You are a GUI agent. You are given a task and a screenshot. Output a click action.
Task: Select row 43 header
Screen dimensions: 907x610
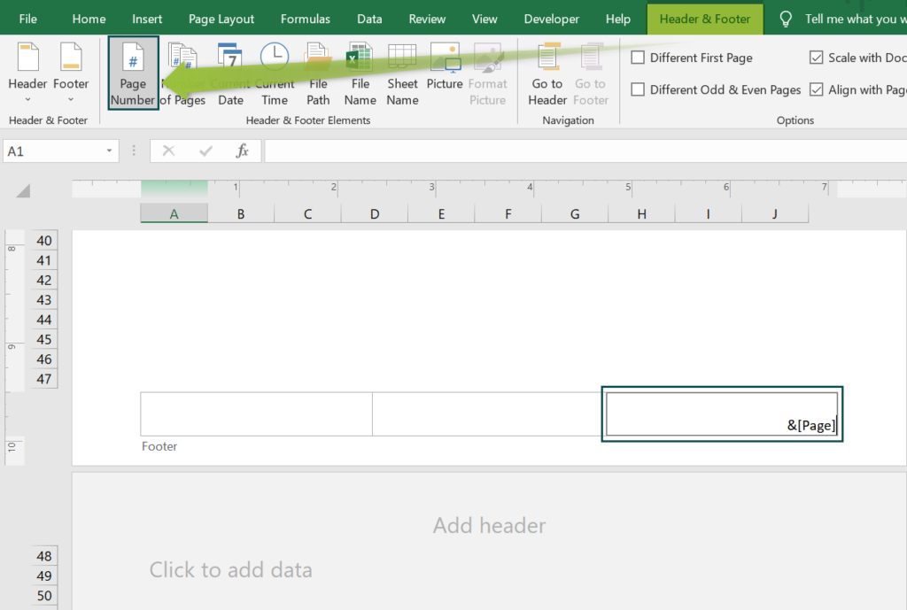(x=44, y=300)
